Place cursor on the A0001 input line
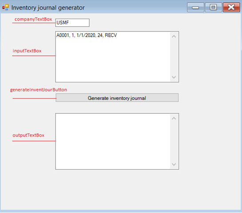 click(87, 35)
